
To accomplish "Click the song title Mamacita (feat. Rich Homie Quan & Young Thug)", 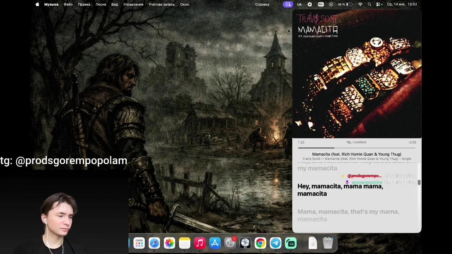I will pyautogui.click(x=357, y=154).
